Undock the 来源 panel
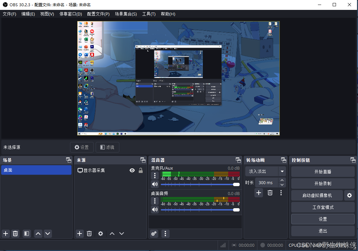358x251 pixels. tap(143, 160)
